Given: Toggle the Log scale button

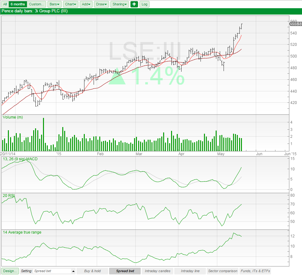Looking at the screenshot, I should pos(145,4).
